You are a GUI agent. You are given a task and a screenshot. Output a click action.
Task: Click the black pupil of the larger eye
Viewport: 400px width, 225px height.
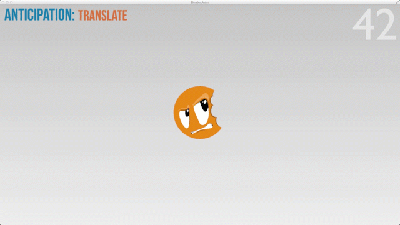204,105
